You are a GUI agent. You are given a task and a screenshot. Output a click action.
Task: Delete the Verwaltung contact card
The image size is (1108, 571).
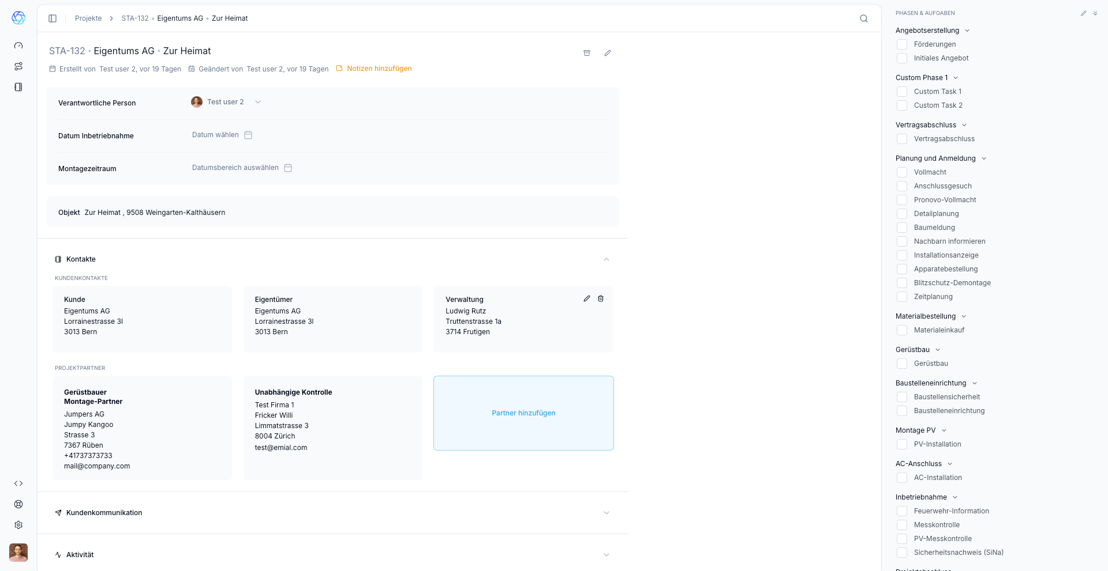pyautogui.click(x=601, y=298)
